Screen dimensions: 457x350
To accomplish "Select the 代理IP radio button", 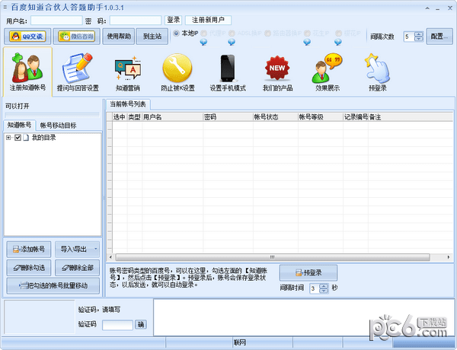I will [x=203, y=33].
